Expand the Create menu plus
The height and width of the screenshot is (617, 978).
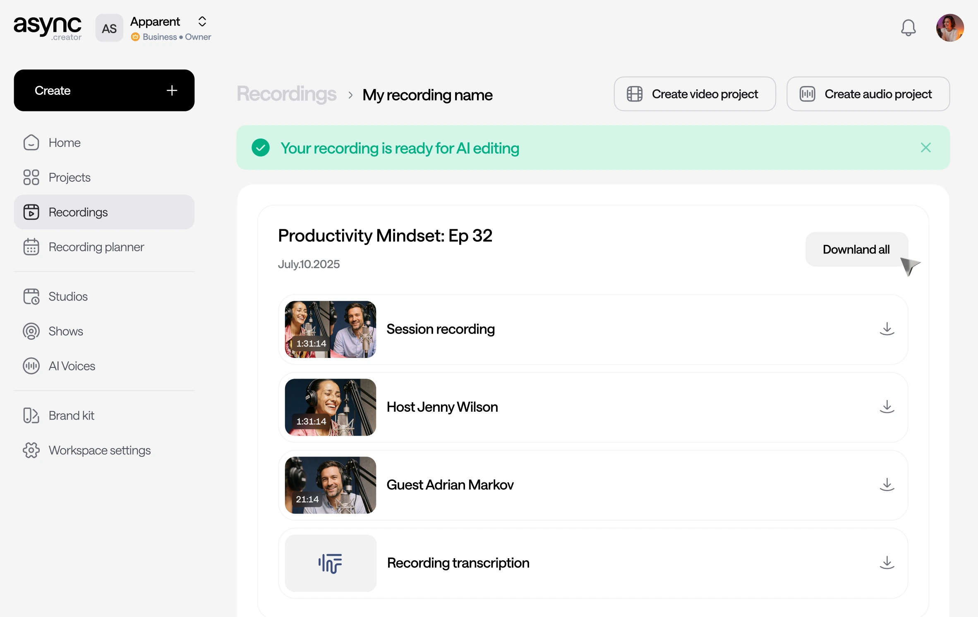172,90
